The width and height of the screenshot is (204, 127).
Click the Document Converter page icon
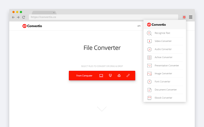coord(149,90)
